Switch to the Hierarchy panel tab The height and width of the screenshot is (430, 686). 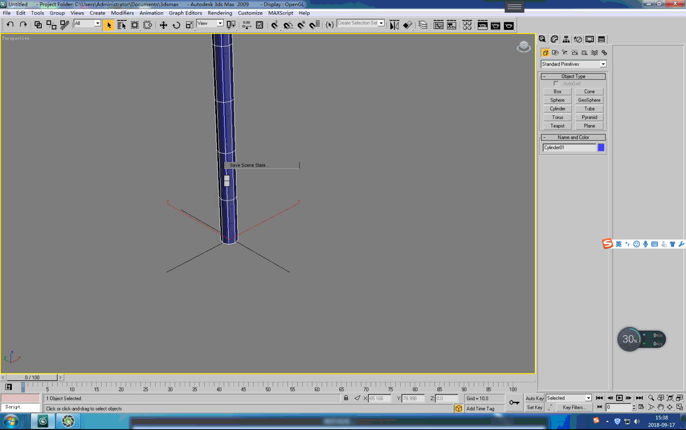click(566, 39)
